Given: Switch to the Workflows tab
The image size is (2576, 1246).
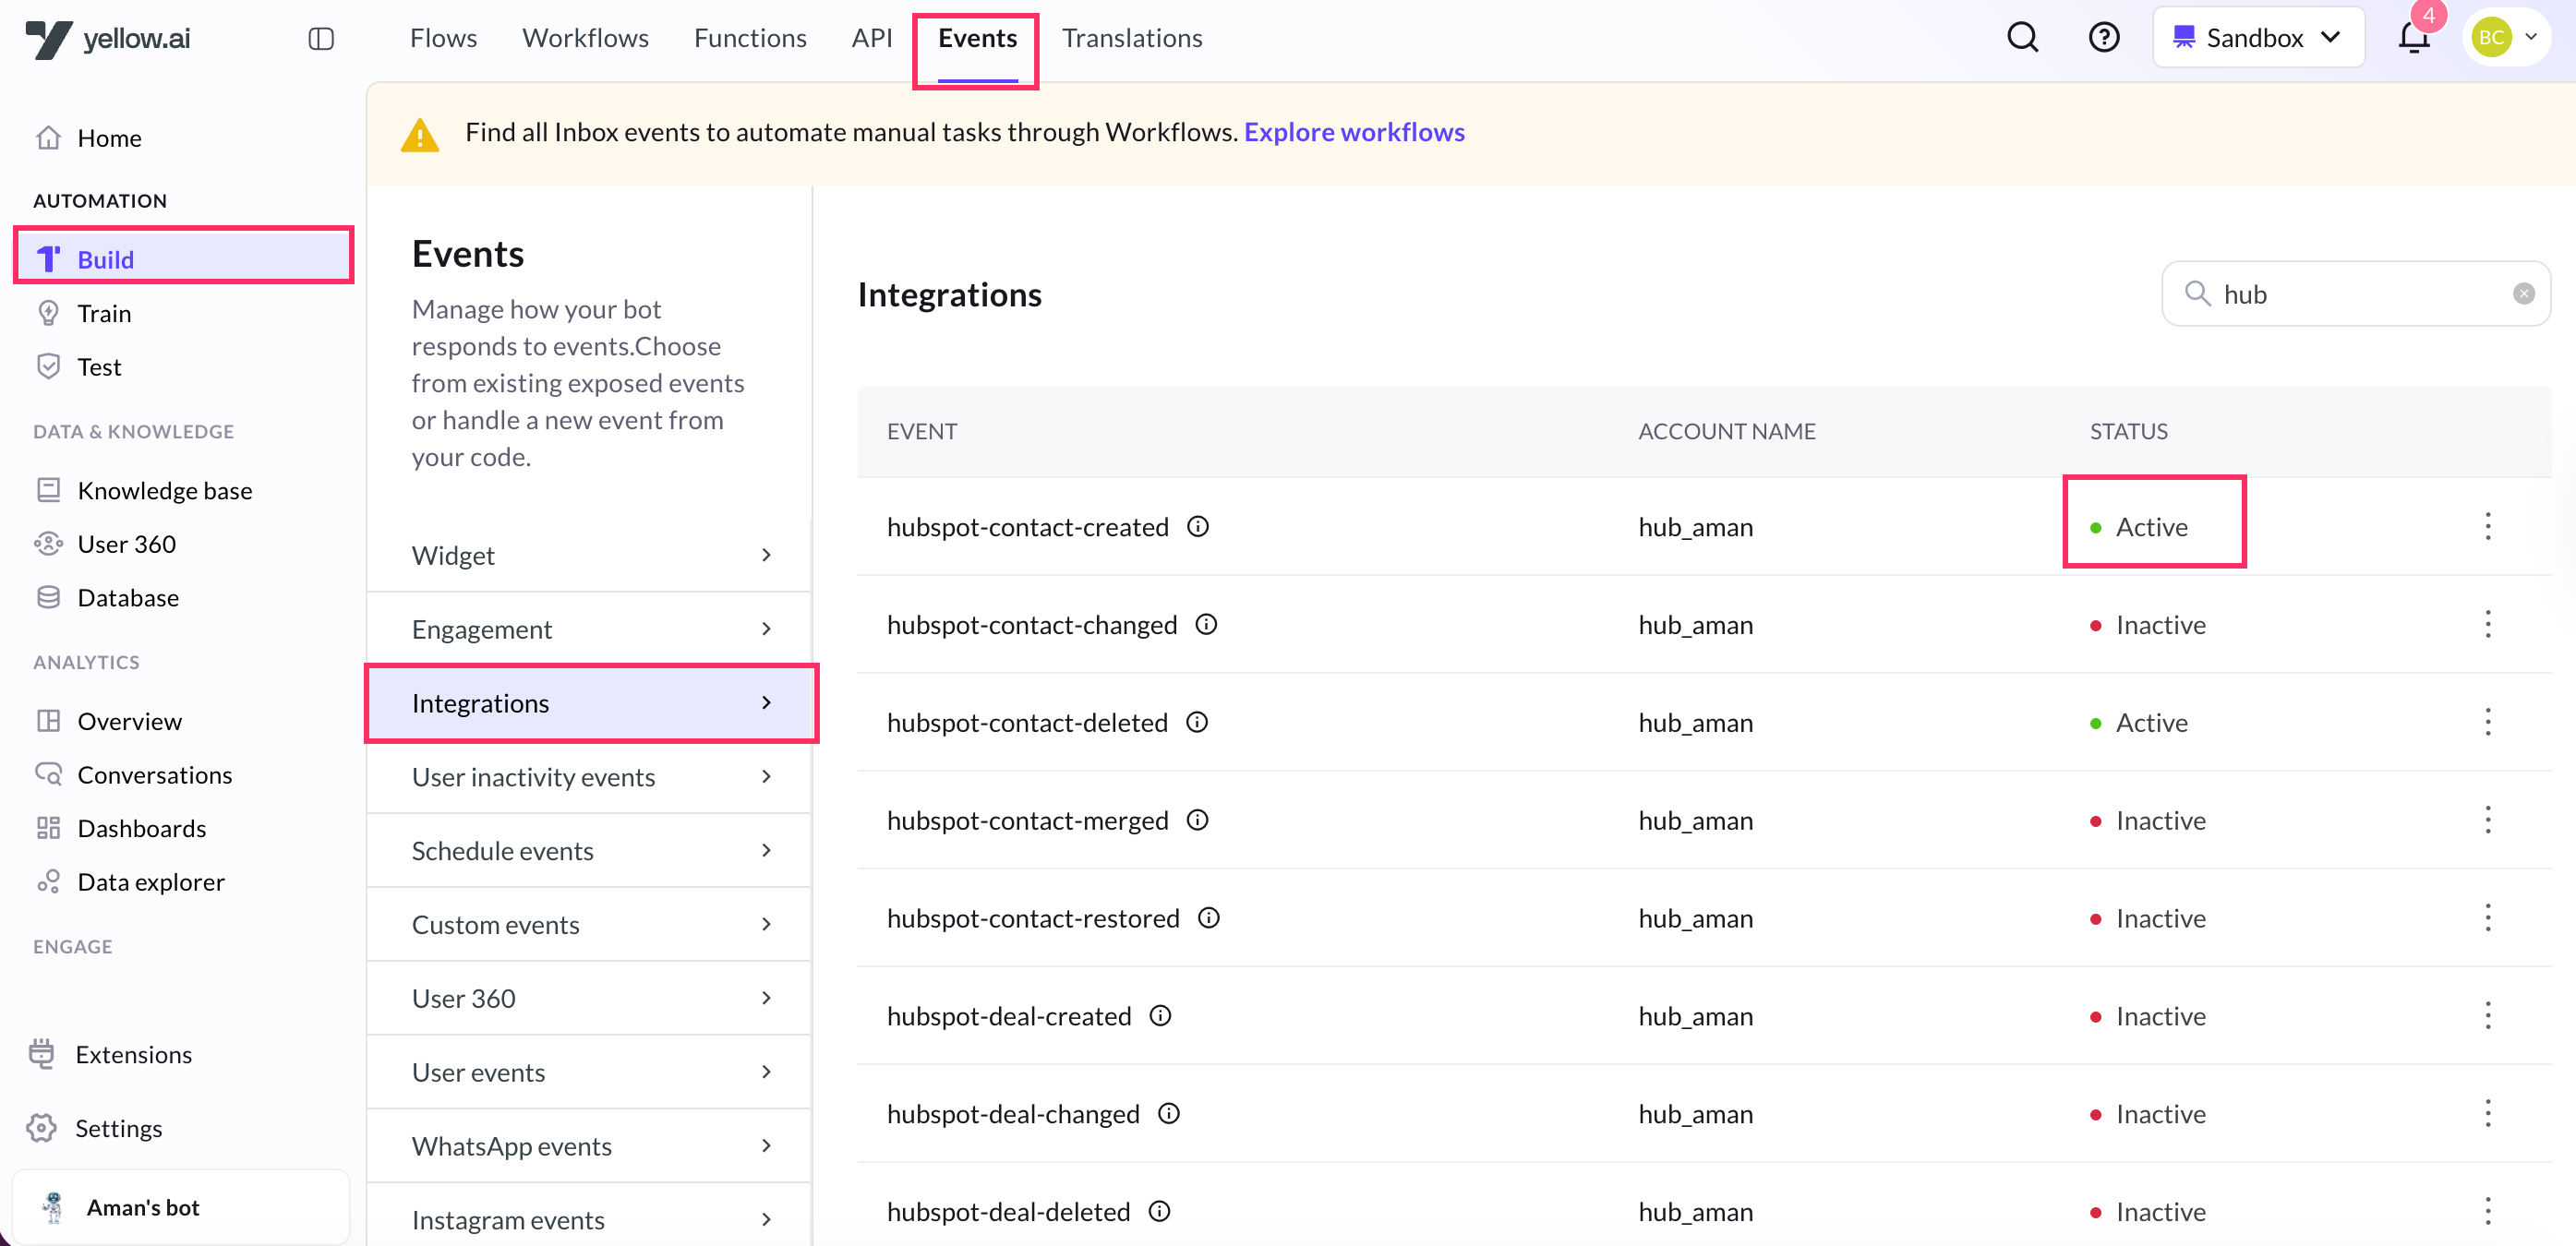Looking at the screenshot, I should [x=585, y=38].
